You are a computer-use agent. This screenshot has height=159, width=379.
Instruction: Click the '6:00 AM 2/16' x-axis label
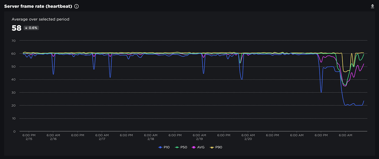[x=53, y=137]
